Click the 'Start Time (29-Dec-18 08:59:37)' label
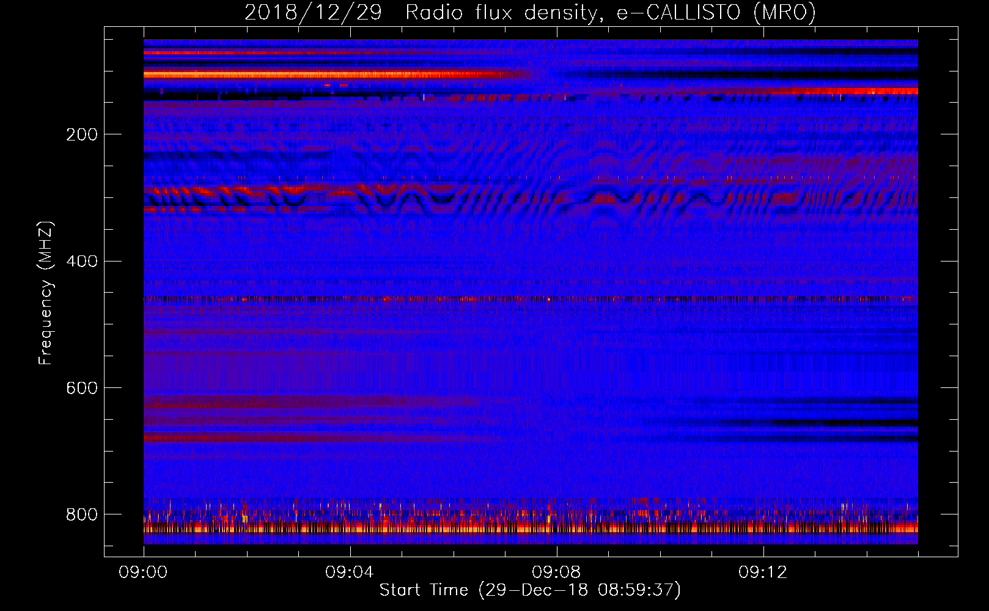This screenshot has width=989, height=611. 530,590
